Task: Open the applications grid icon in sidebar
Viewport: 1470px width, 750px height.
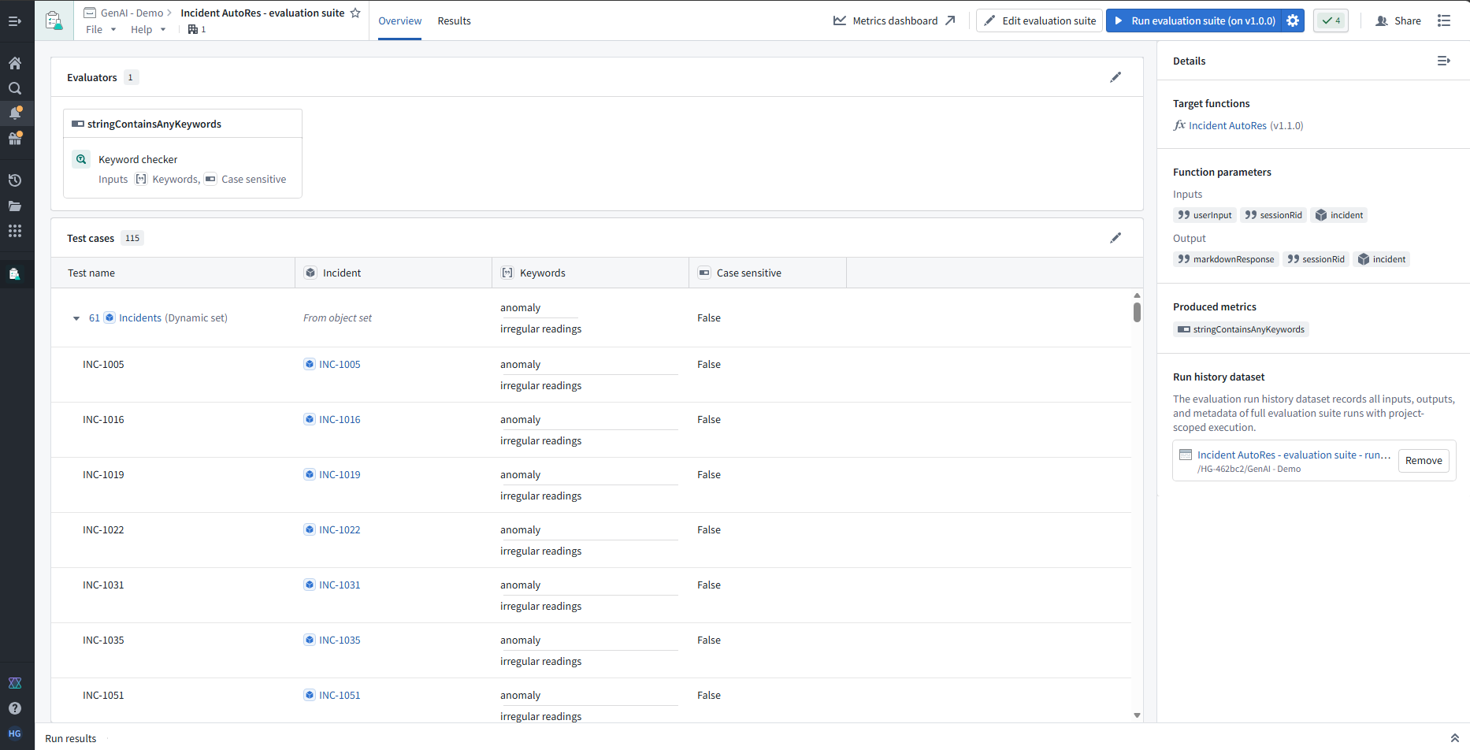Action: [x=14, y=231]
